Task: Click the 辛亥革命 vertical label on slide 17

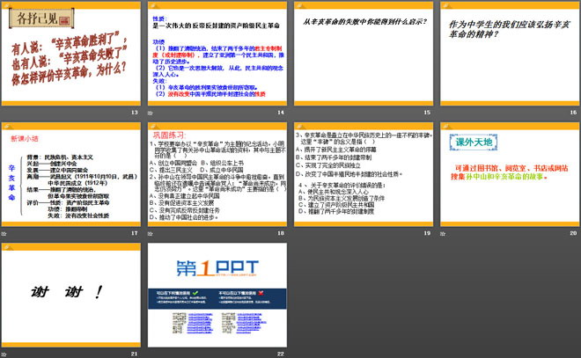Action: (x=13, y=183)
